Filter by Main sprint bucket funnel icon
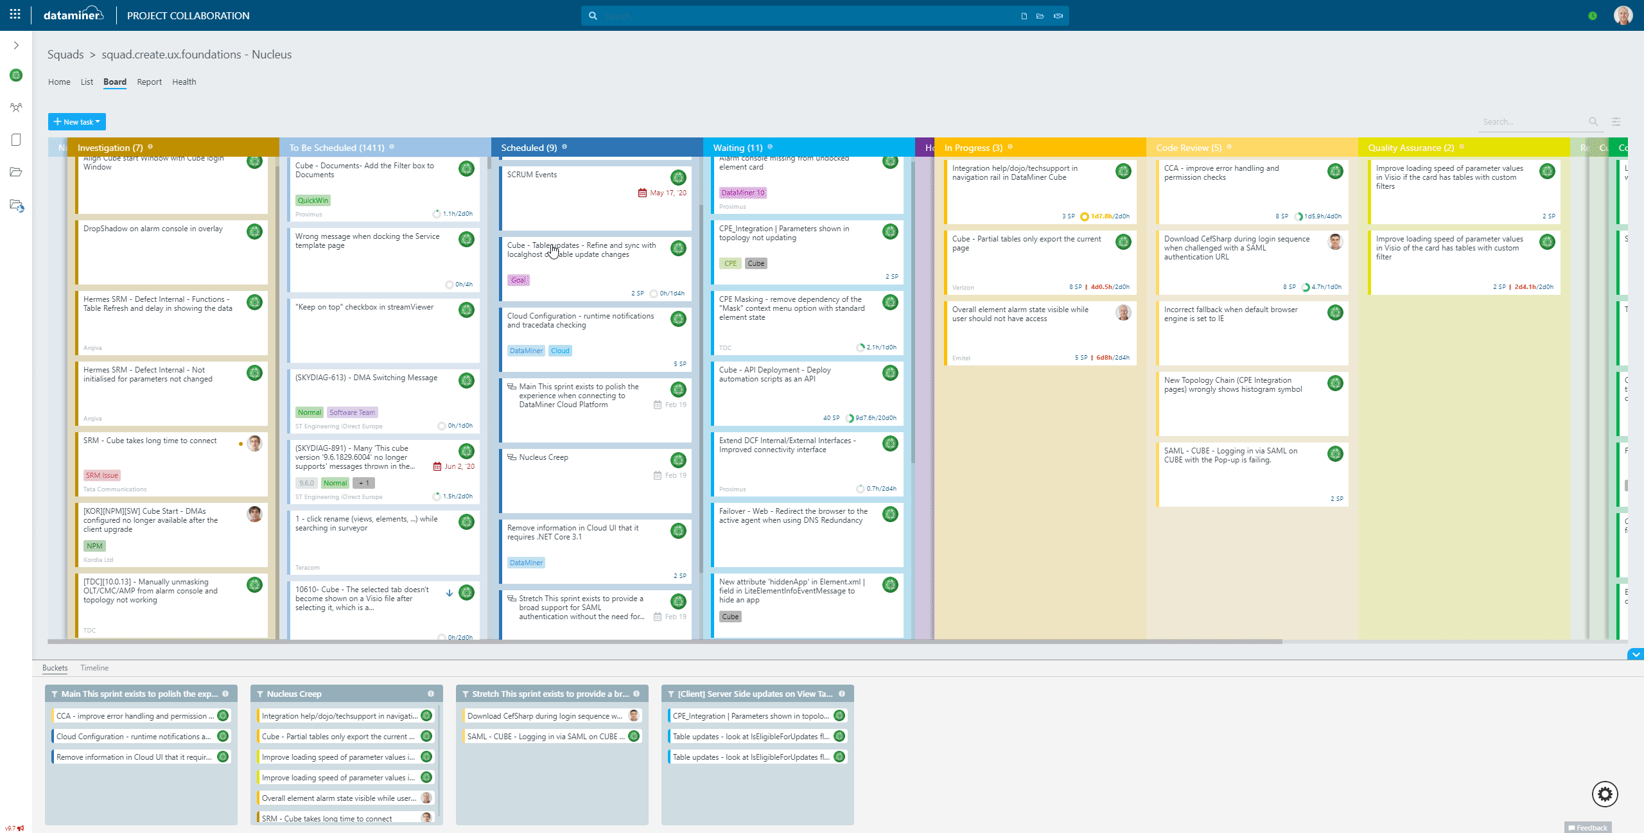The image size is (1644, 833). click(55, 694)
